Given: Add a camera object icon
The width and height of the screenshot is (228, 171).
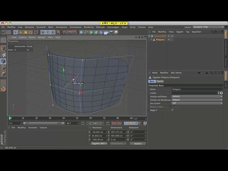Looking at the screenshot, I should 111,32.
